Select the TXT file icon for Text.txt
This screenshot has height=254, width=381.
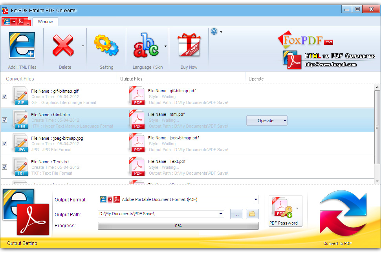tap(20, 167)
